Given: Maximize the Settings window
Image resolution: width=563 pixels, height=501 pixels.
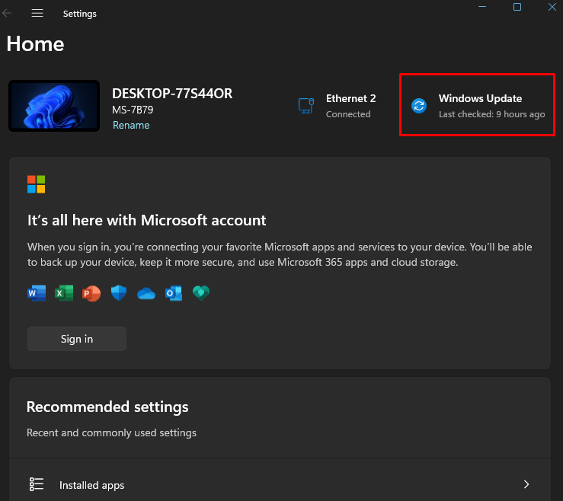Looking at the screenshot, I should 517,7.
